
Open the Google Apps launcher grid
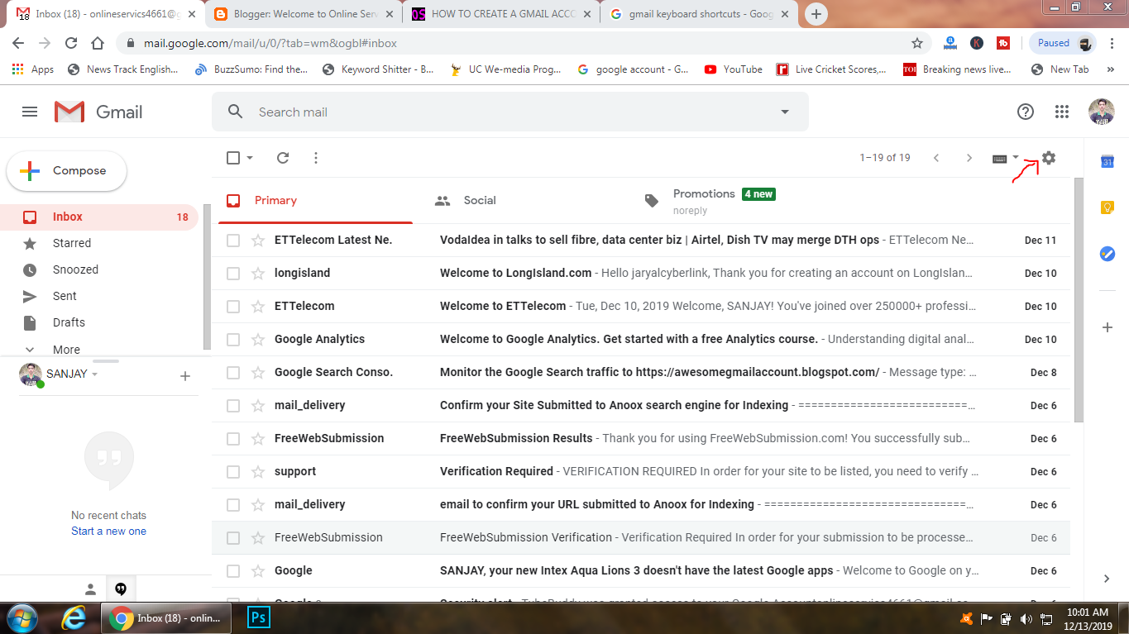[x=1064, y=112]
